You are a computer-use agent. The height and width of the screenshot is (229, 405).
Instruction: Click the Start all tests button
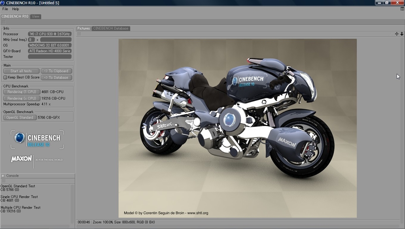click(21, 71)
